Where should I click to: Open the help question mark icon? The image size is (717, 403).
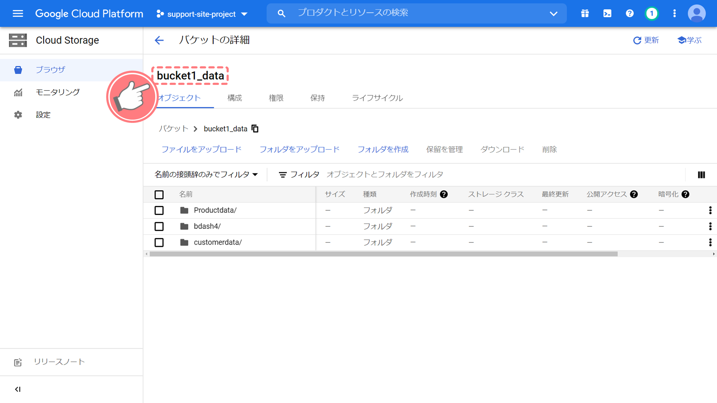[630, 14]
